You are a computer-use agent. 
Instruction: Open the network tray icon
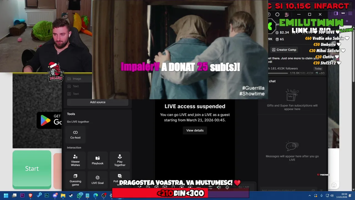tap(327, 196)
